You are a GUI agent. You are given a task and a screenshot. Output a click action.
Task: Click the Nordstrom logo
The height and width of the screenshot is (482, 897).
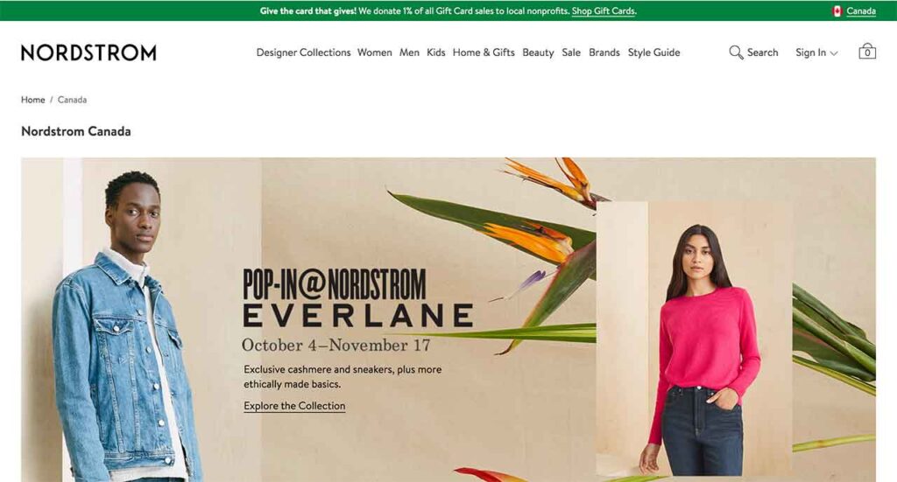click(x=88, y=52)
